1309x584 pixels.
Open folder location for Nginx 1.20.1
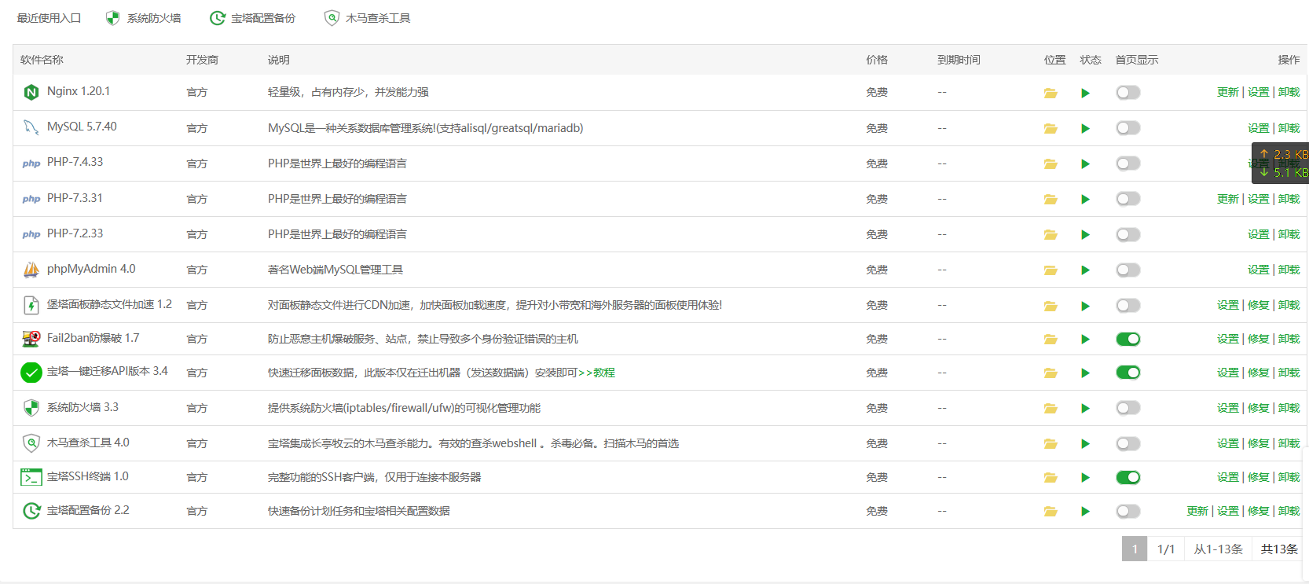(x=1050, y=93)
